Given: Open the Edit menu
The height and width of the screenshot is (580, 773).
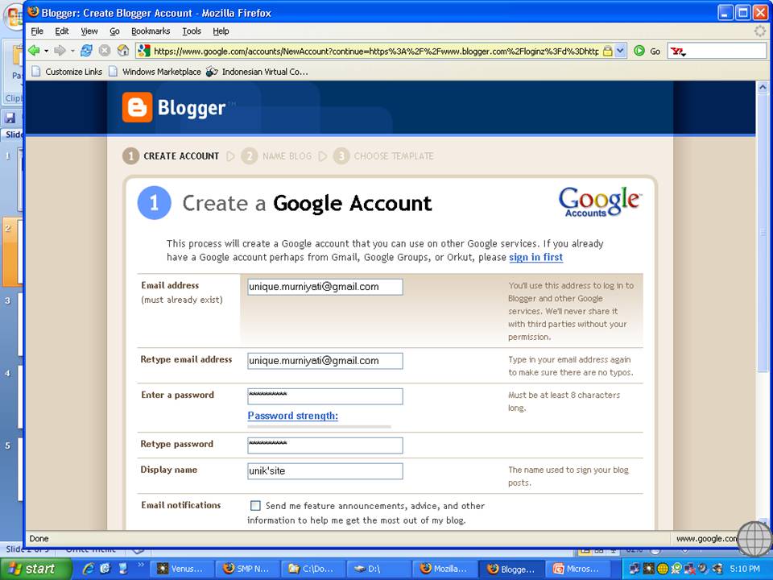Looking at the screenshot, I should 62,31.
